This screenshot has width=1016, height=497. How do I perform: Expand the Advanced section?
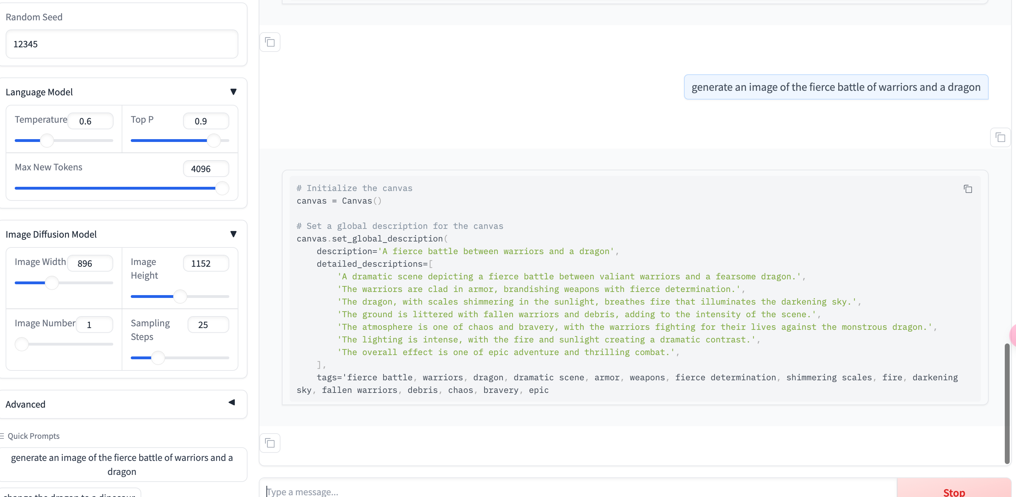[x=232, y=403]
